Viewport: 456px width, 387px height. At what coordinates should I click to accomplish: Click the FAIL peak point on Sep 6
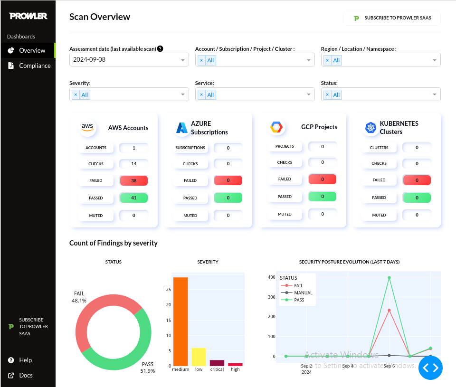click(389, 310)
